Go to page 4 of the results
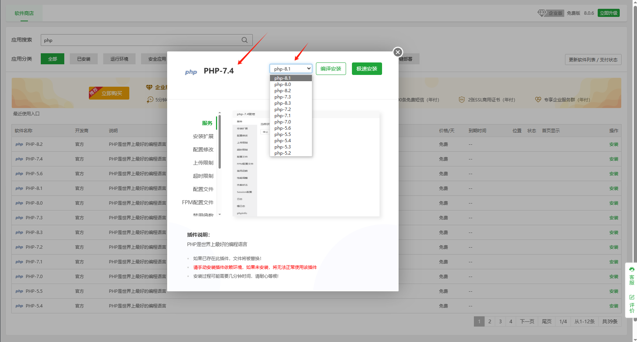The image size is (637, 342). (511, 321)
